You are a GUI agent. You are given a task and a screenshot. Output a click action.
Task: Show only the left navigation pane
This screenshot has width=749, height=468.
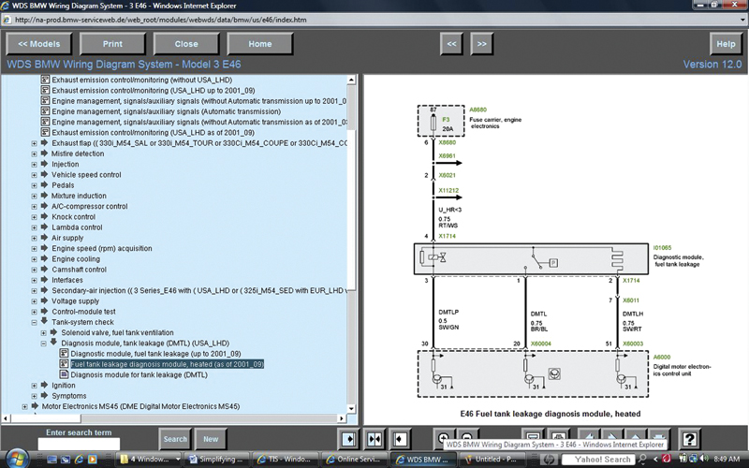tap(348, 438)
